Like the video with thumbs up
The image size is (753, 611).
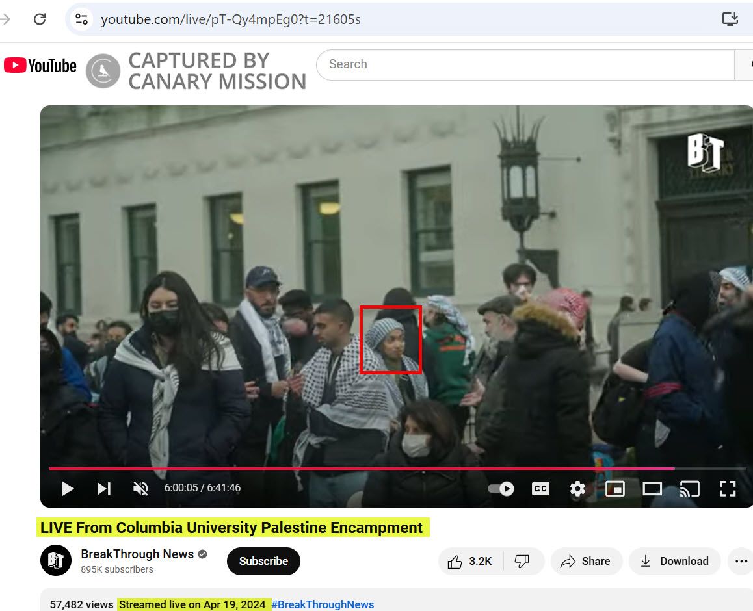[x=470, y=560]
